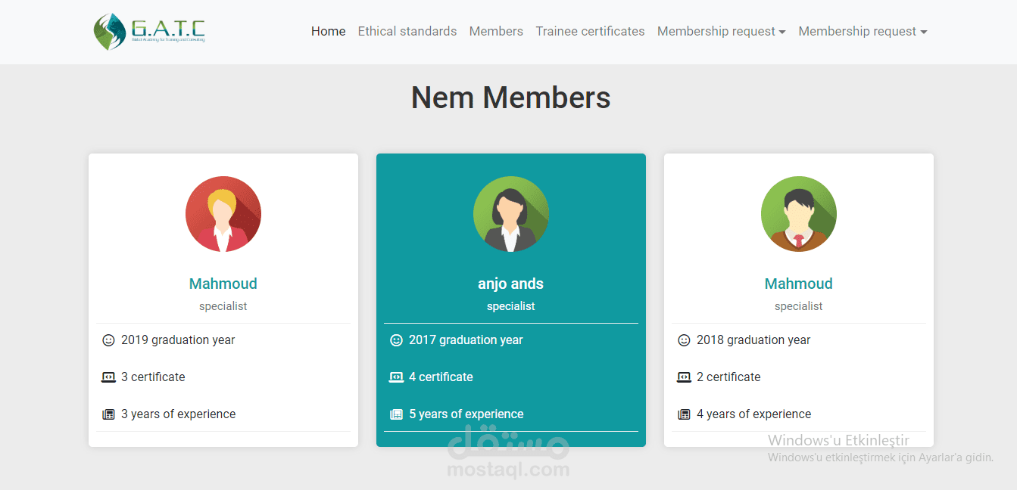Click the name anjo ands
The height and width of the screenshot is (490, 1017).
[510, 284]
